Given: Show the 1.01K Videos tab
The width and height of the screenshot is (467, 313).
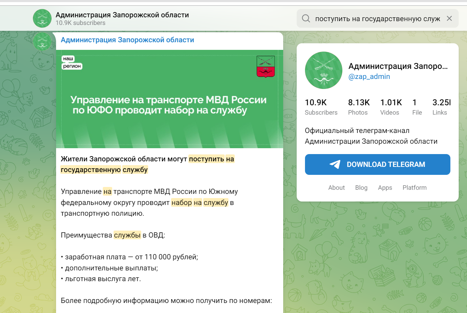Looking at the screenshot, I should pyautogui.click(x=390, y=107).
